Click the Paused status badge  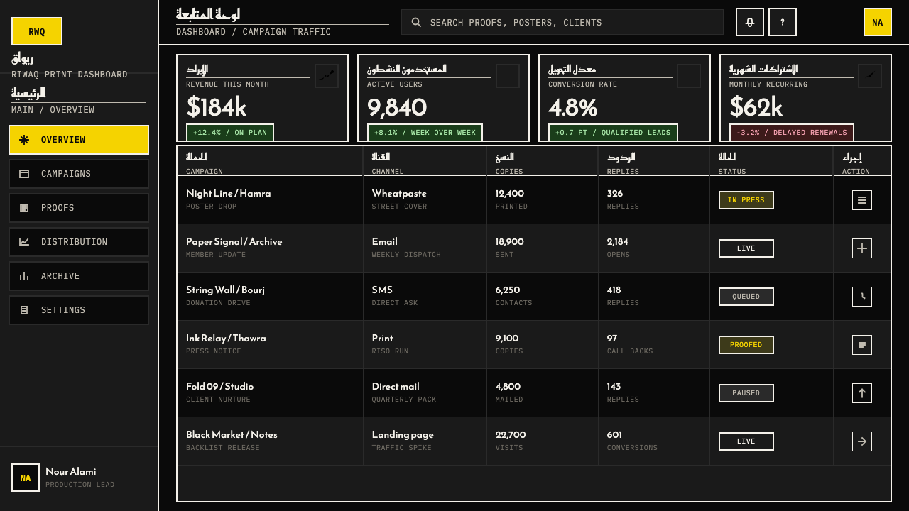point(746,393)
